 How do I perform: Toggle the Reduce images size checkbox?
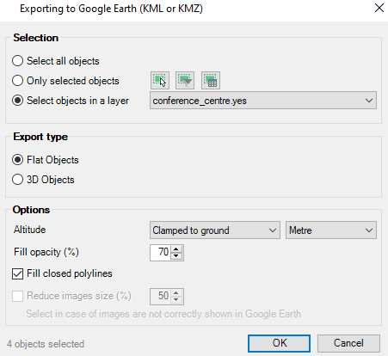(17, 296)
